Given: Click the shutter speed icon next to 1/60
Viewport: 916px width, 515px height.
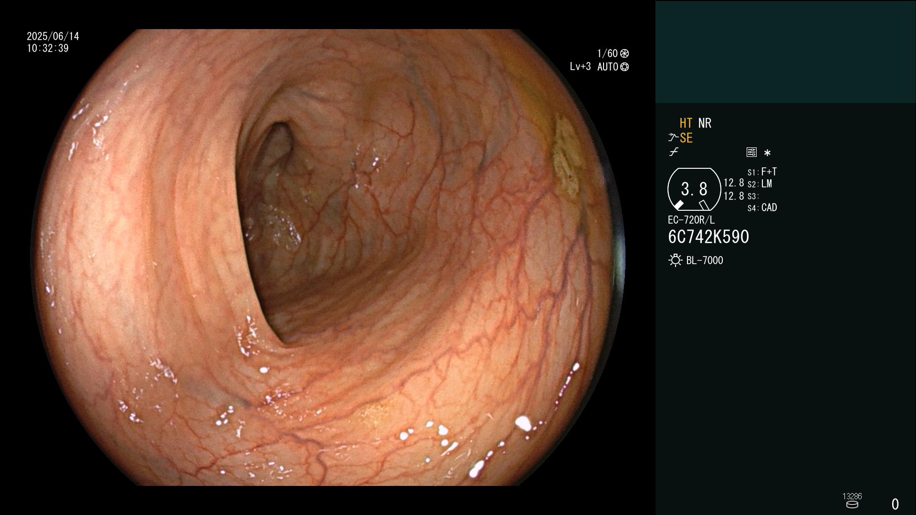Looking at the screenshot, I should [x=625, y=53].
